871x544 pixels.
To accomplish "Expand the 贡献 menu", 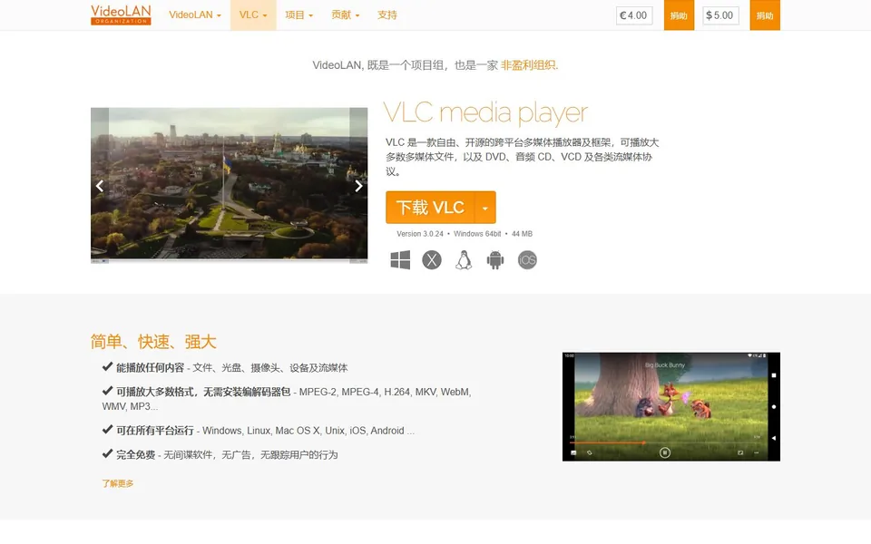I will click(x=345, y=15).
